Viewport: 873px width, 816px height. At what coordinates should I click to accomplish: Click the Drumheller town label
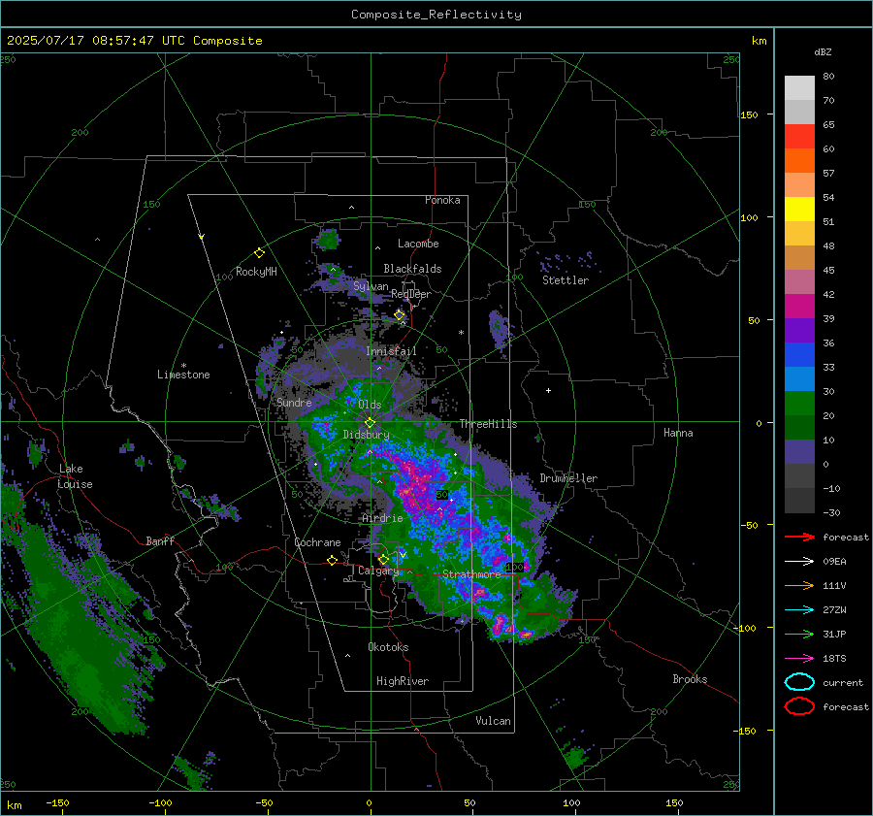[568, 478]
